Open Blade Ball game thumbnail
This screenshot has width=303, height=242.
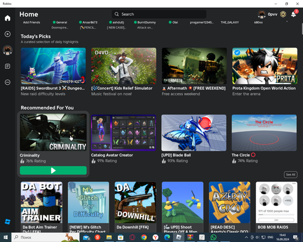(194, 133)
